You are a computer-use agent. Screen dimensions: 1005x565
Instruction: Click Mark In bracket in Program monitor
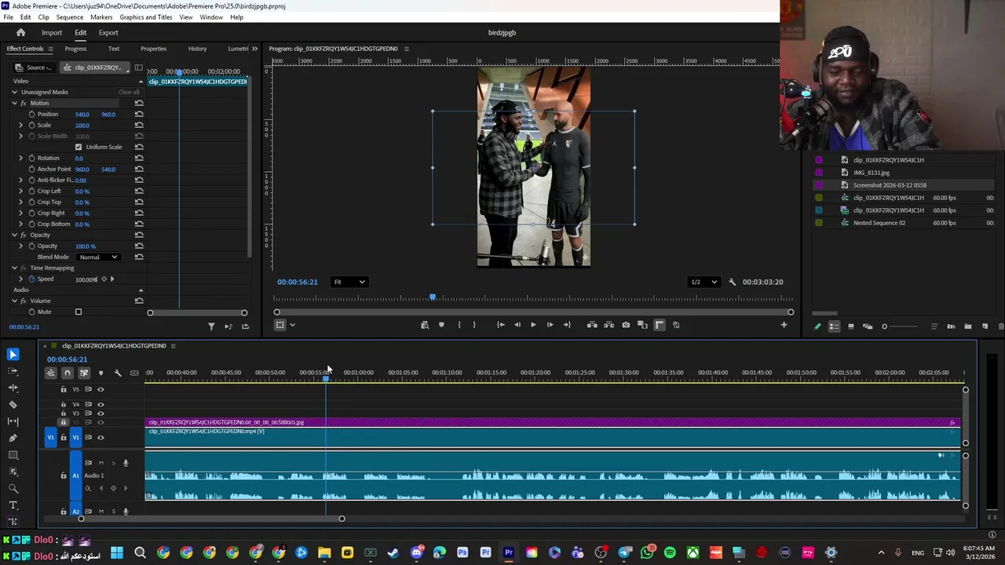pos(459,325)
